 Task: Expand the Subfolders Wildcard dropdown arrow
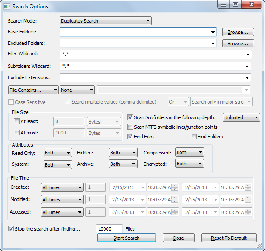(x=247, y=67)
